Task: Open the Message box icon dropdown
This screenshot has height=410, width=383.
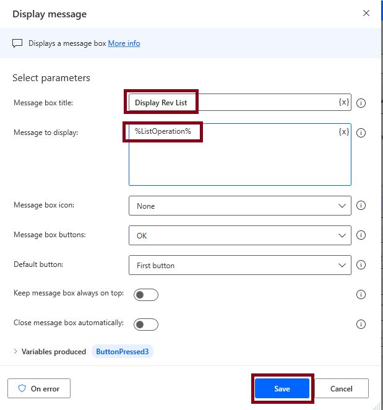Action: [239, 206]
